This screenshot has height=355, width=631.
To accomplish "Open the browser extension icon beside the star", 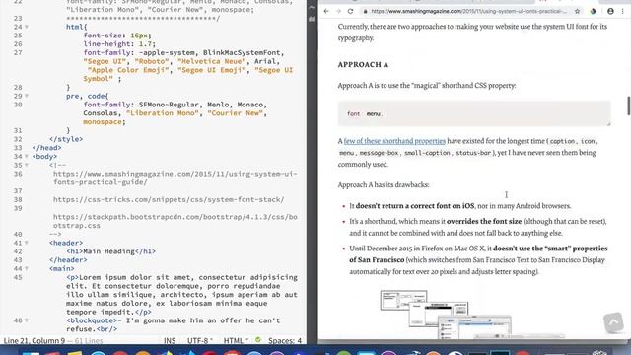I will point(593,11).
